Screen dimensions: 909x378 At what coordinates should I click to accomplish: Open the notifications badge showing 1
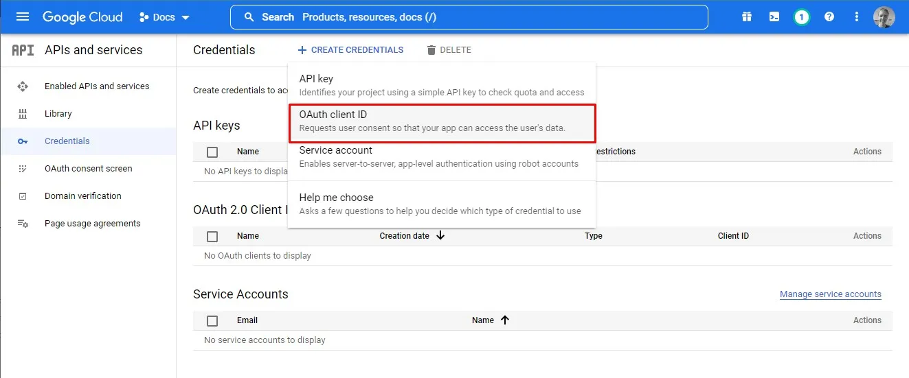pos(801,17)
